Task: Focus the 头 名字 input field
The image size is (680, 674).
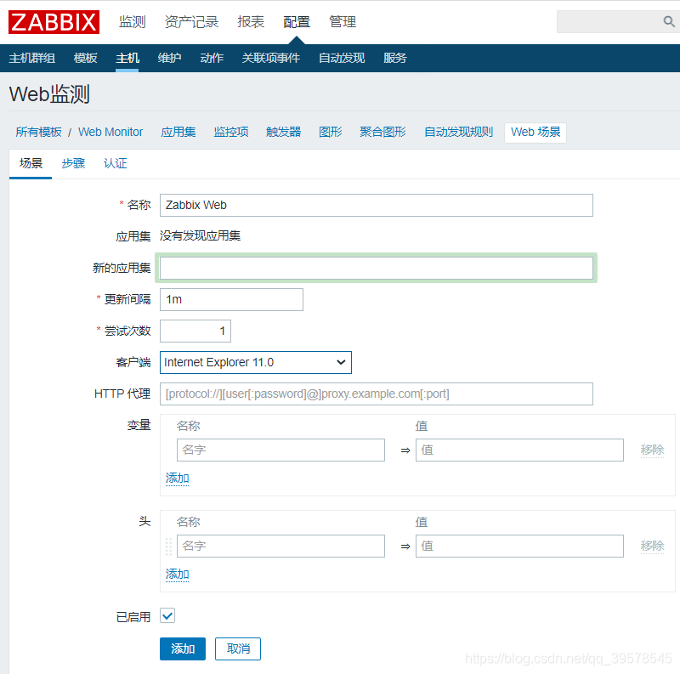Action: [280, 546]
